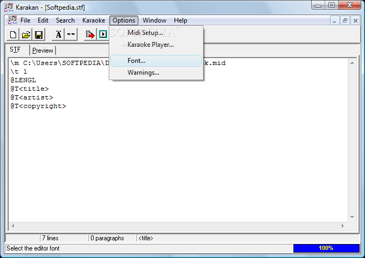
Task: Open the Karaoke menu
Action: point(94,20)
